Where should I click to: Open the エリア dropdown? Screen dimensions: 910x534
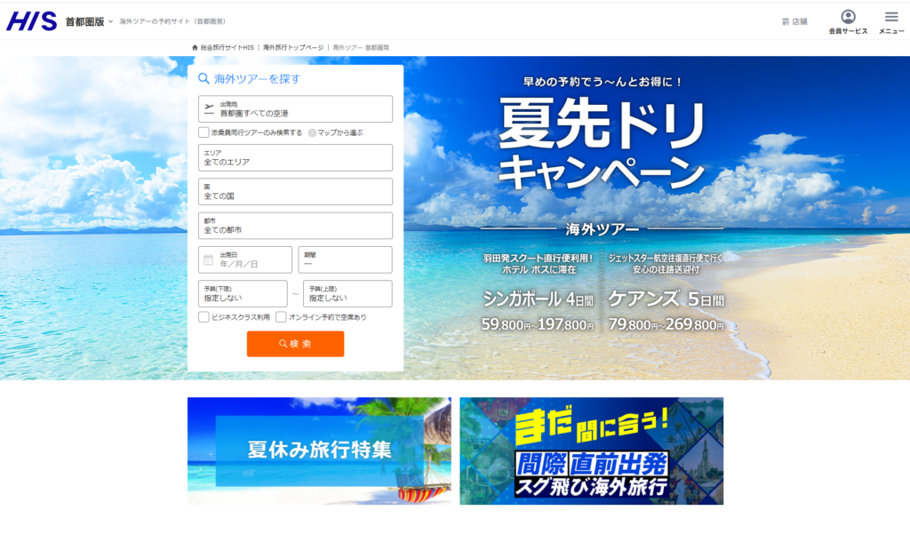(295, 158)
